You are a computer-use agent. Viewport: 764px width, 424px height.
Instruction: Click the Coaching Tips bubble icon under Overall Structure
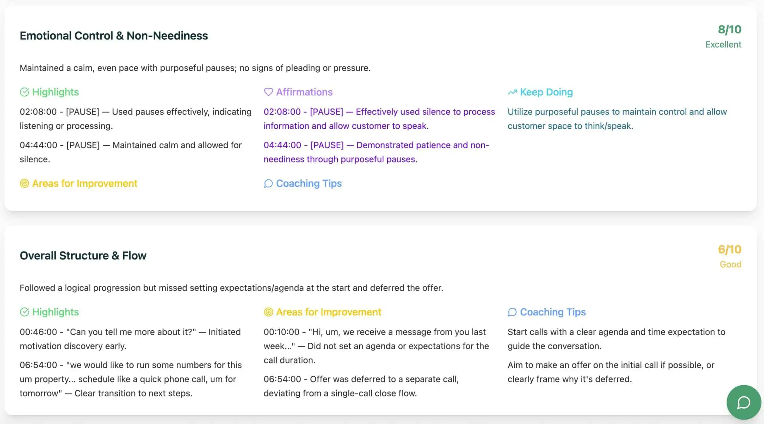[512, 312]
